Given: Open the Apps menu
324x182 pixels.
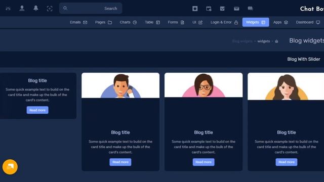Looking at the screenshot, I should [280, 22].
